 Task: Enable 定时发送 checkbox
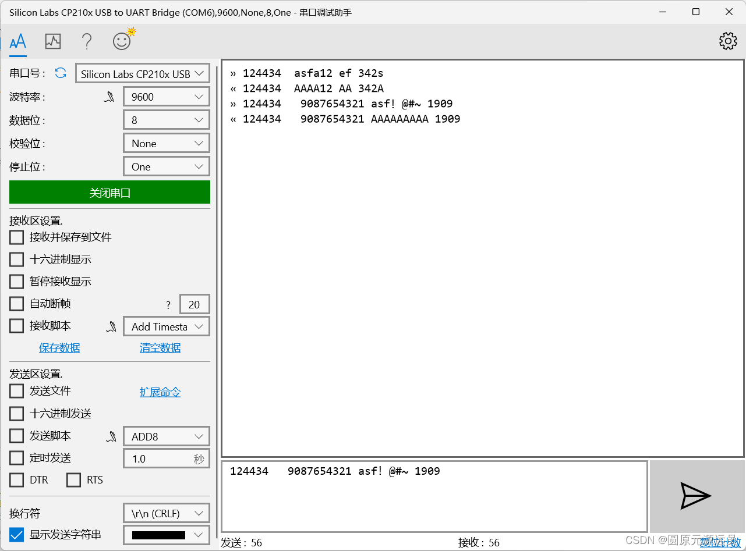[x=17, y=458]
